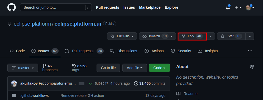
Task: Open the 'Remove rebase GH action' commit link
Action: point(82,96)
